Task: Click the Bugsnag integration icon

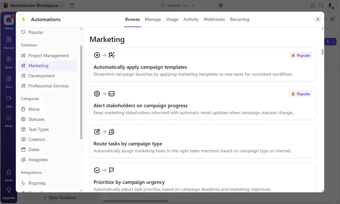Action: [x=23, y=183]
